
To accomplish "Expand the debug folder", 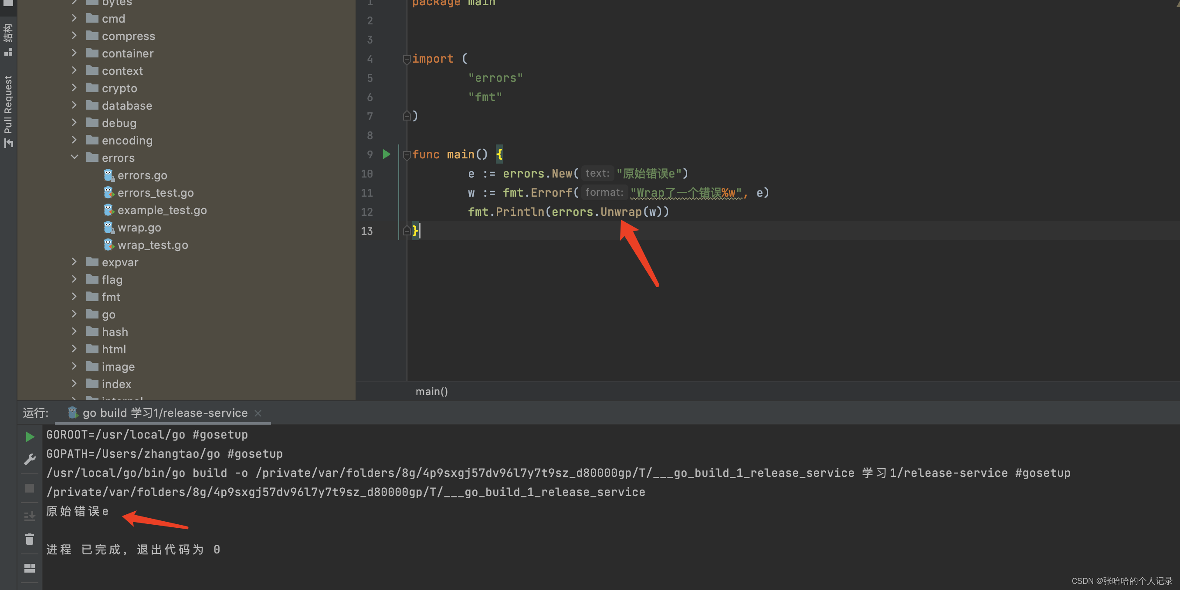I will pyautogui.click(x=74, y=123).
